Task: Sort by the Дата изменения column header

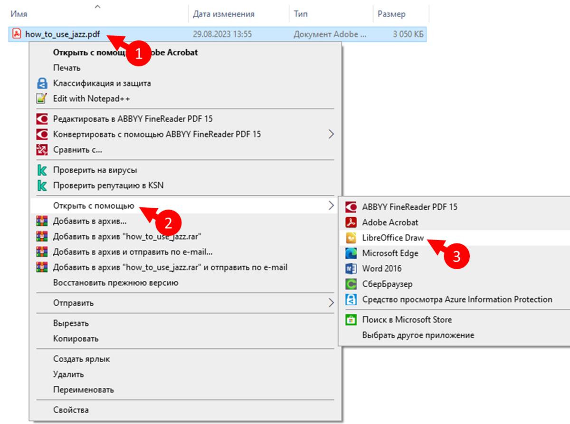Action: pos(223,14)
